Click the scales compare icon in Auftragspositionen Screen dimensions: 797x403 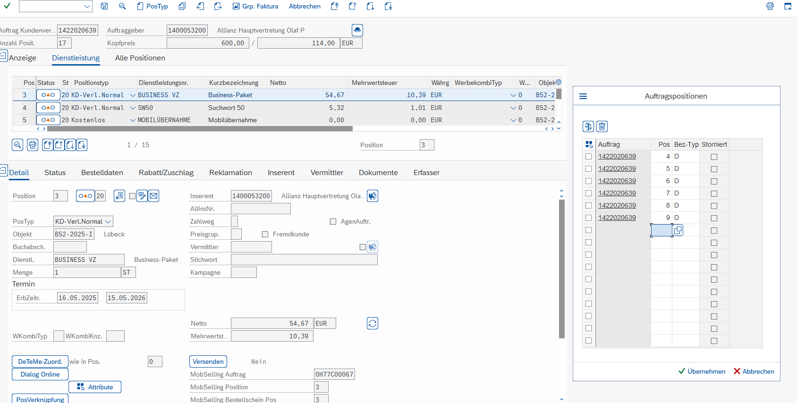tap(588, 126)
